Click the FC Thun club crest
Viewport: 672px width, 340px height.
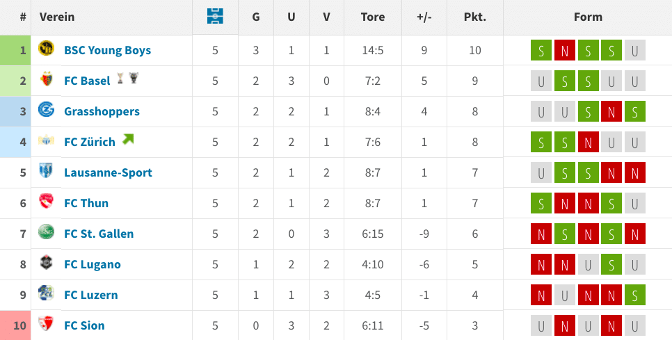(x=46, y=201)
